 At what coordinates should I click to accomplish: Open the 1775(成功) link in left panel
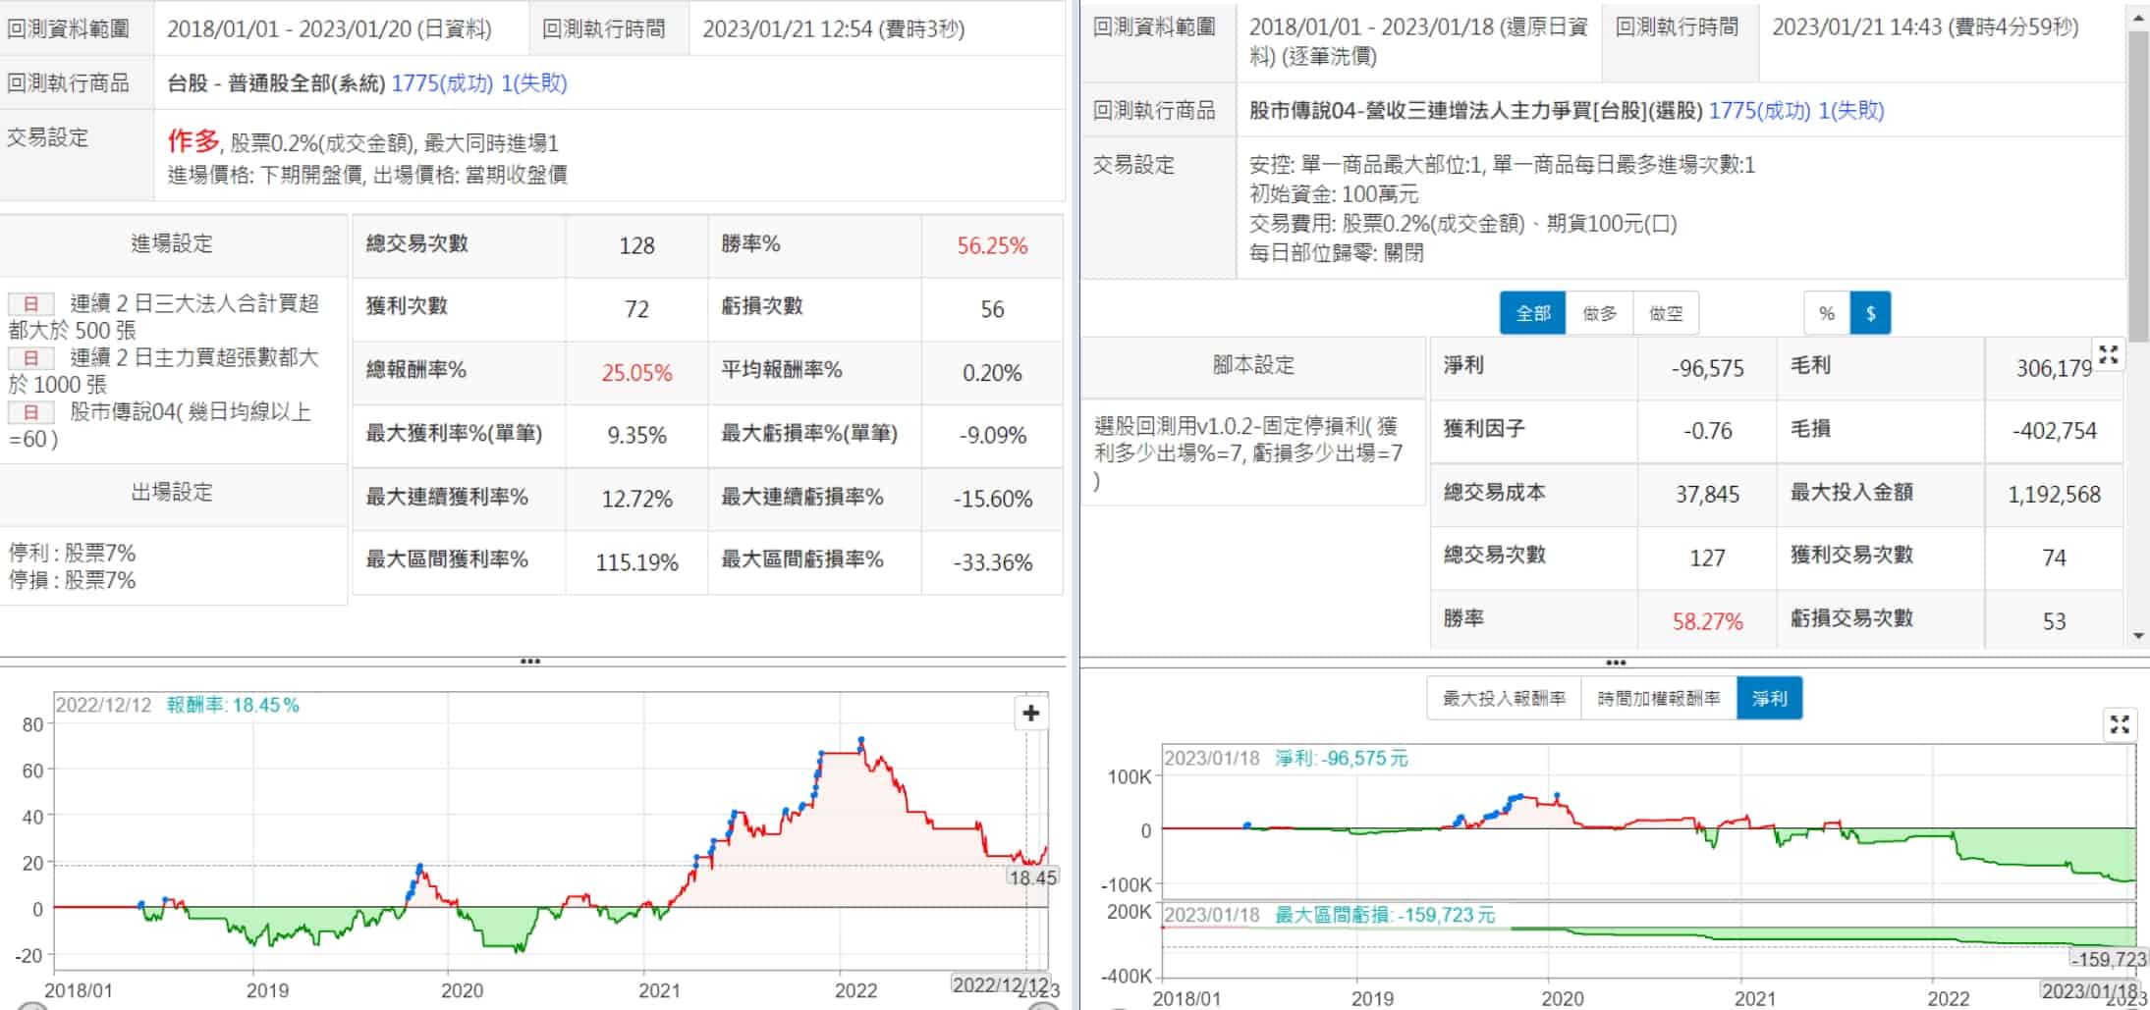pyautogui.click(x=442, y=83)
